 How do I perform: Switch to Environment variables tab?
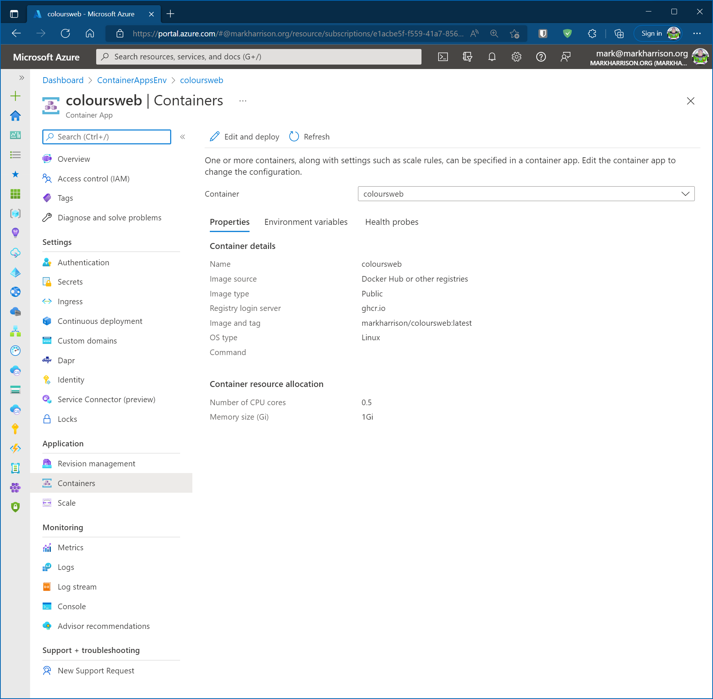click(306, 222)
